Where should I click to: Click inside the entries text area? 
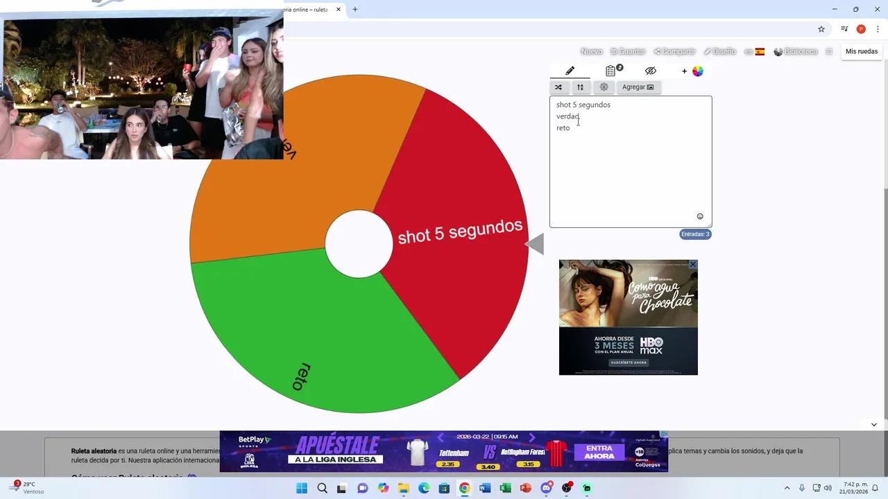[x=631, y=161]
